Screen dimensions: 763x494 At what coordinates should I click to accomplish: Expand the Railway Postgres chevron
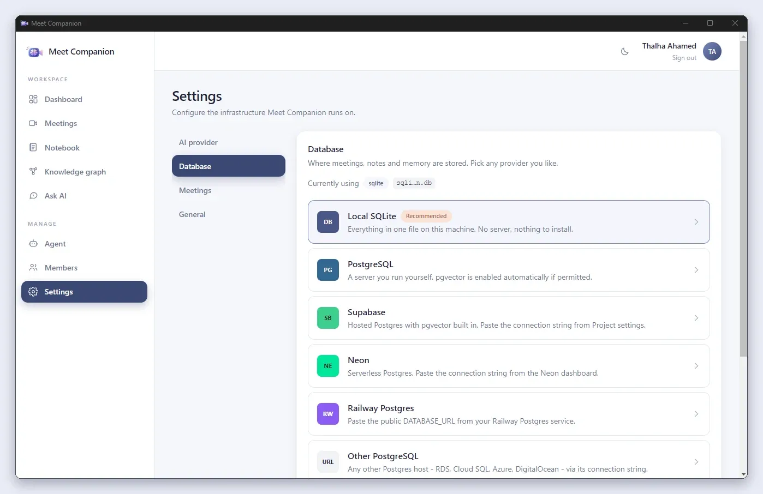tap(696, 414)
